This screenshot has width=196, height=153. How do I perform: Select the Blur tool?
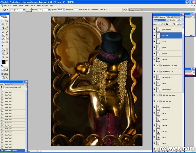(3, 42)
